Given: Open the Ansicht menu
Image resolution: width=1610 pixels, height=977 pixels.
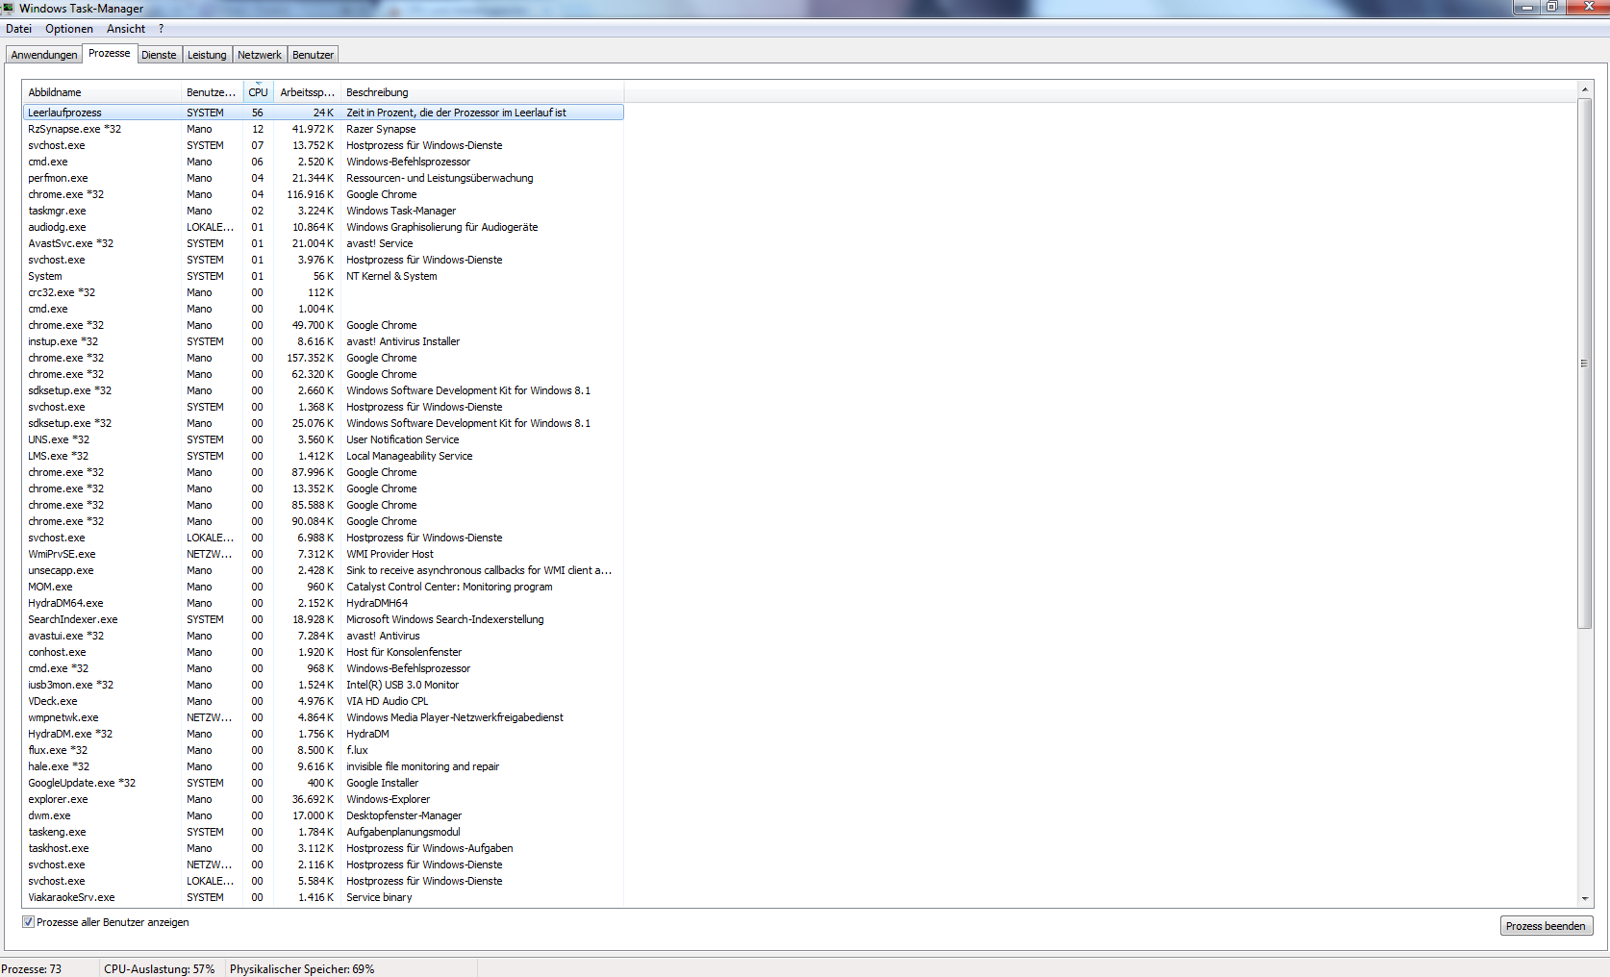Looking at the screenshot, I should tap(126, 29).
